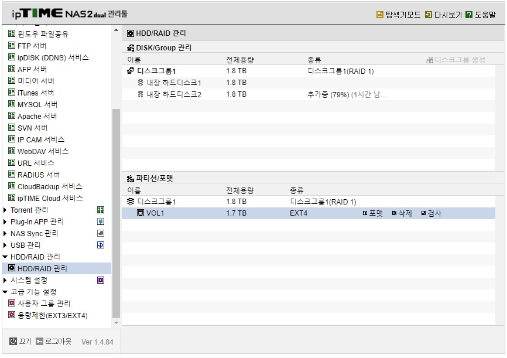Click the 내장 하드디스크2 disk icon
The image size is (507, 358).
click(x=141, y=94)
